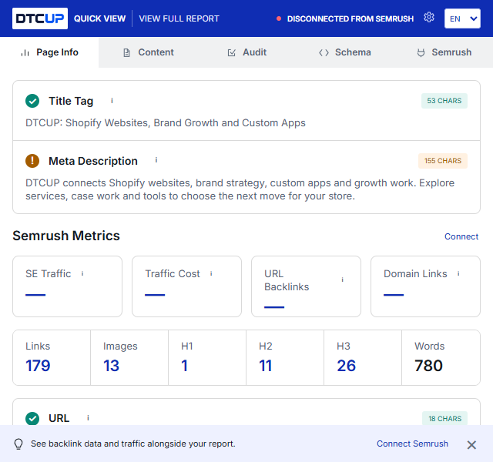
Task: Click the Page Info bar chart icon
Action: tap(25, 53)
